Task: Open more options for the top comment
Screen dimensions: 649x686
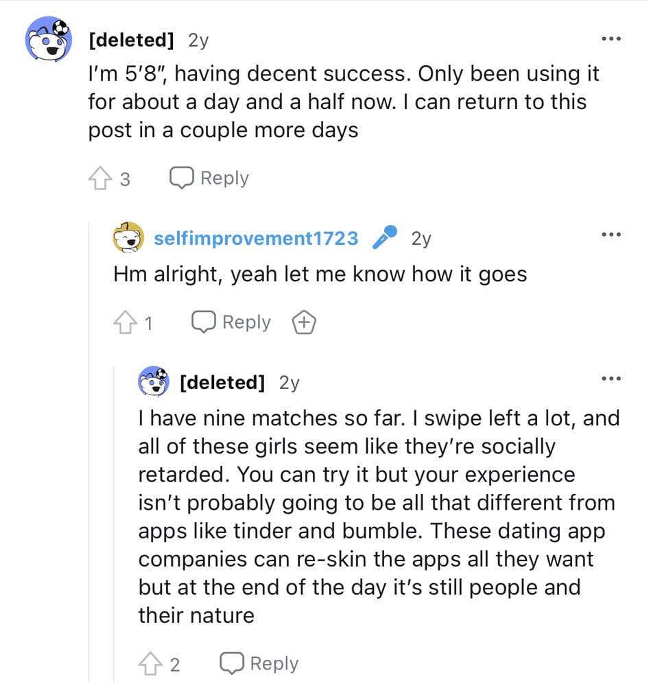Action: tap(611, 39)
